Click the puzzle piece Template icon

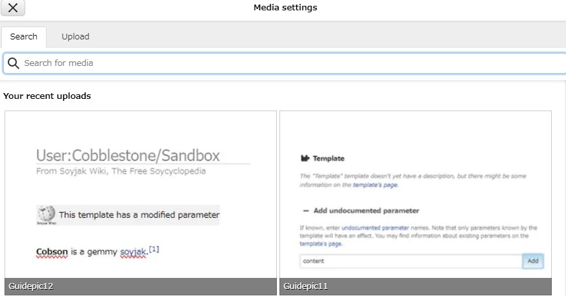point(305,158)
